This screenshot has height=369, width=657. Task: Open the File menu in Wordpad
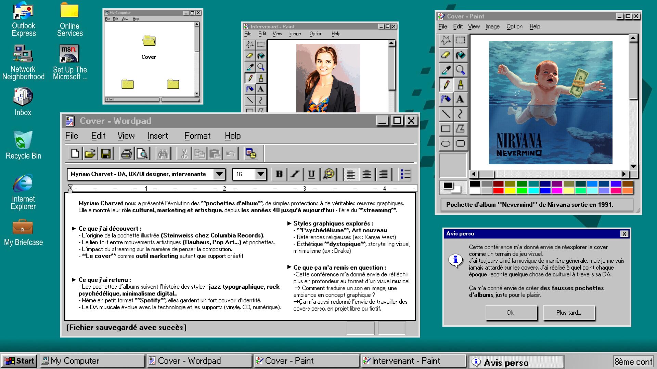pos(72,136)
